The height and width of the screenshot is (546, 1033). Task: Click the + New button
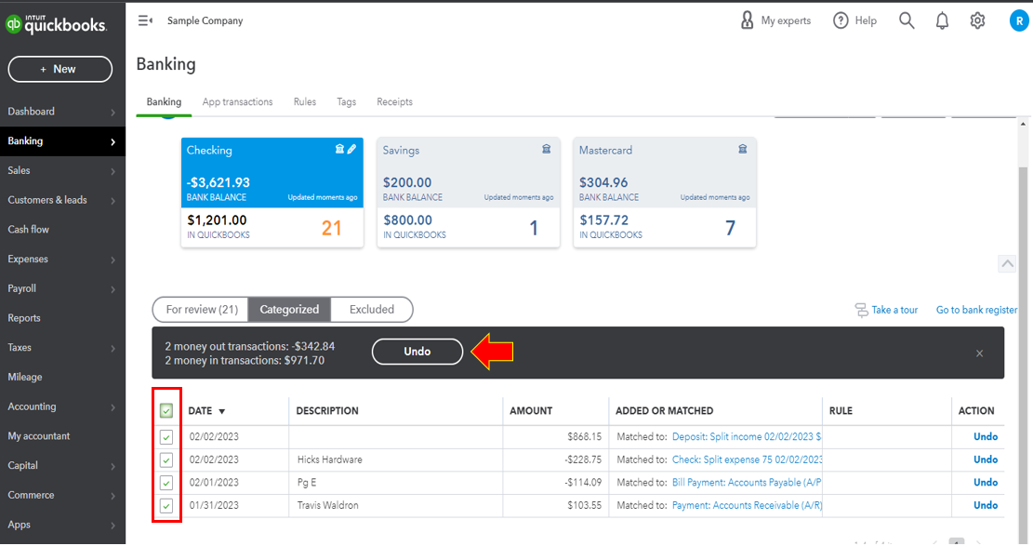click(60, 69)
